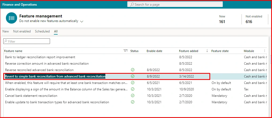Image resolution: width=272 pixels, height=118 pixels.
Task: Click the Module column header
Action: click(x=249, y=51)
